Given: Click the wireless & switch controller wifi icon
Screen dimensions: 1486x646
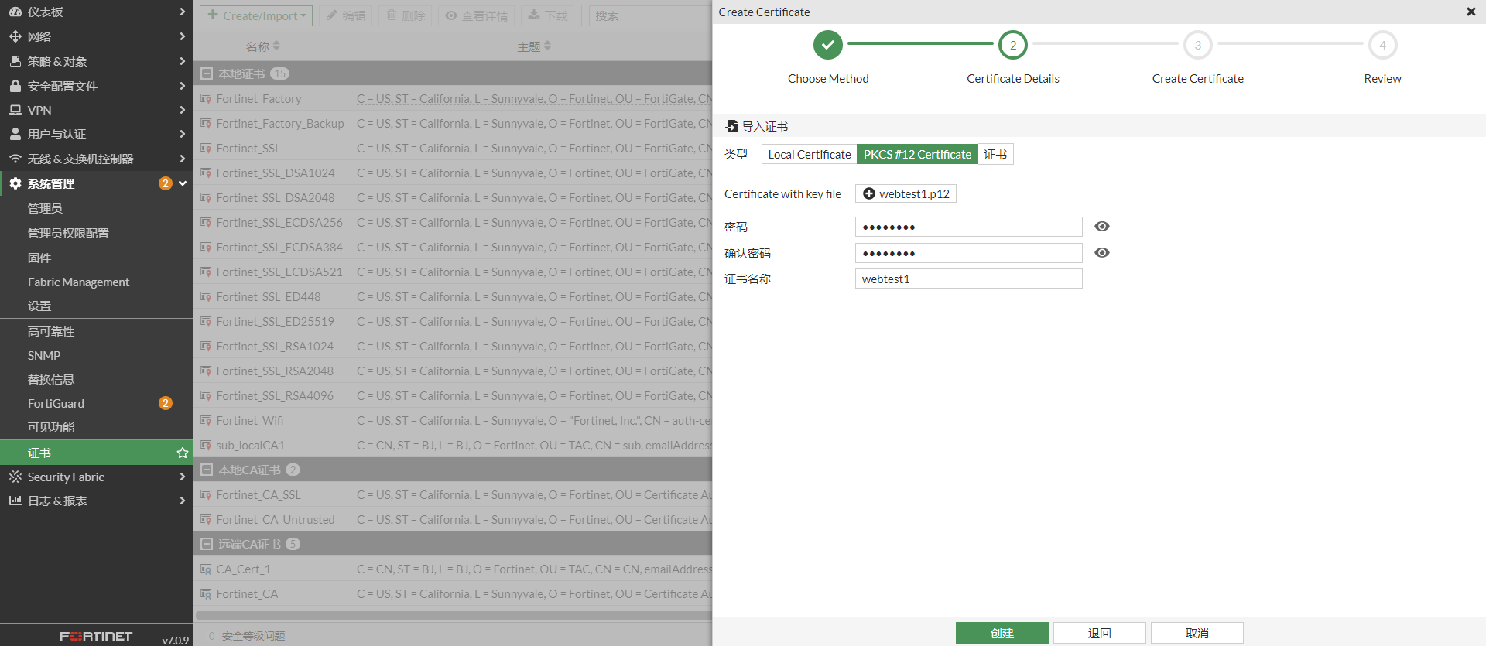Looking at the screenshot, I should (x=15, y=159).
